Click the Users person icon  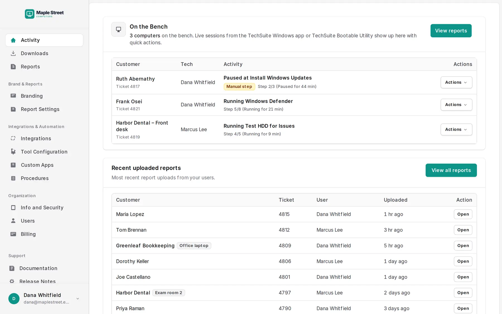click(x=13, y=221)
